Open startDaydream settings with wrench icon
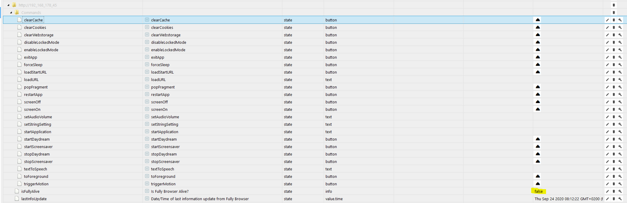This screenshot has height=203, width=627. tap(620, 139)
